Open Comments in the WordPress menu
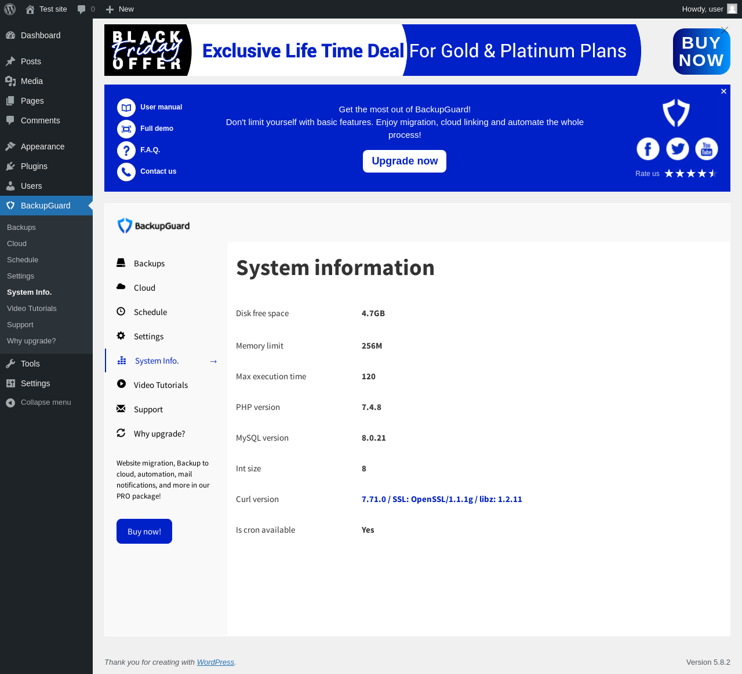The image size is (742, 674). tap(46, 120)
